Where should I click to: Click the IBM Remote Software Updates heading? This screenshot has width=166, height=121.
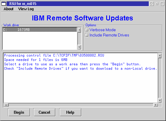pyautogui.click(x=82, y=18)
